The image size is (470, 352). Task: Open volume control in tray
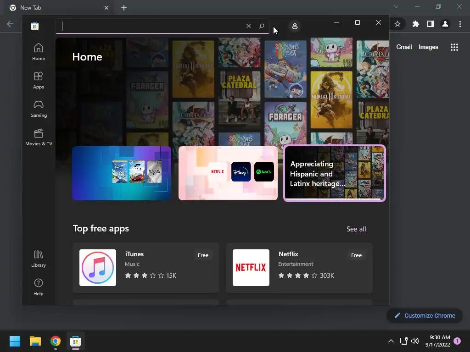coord(415,341)
